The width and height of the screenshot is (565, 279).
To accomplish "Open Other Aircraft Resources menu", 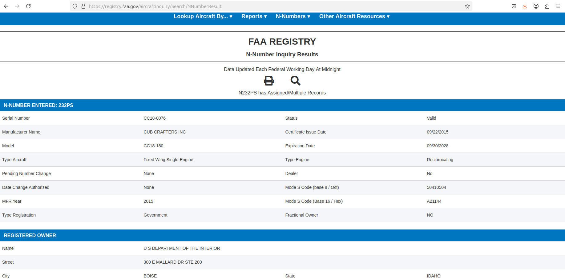I will click(x=354, y=16).
